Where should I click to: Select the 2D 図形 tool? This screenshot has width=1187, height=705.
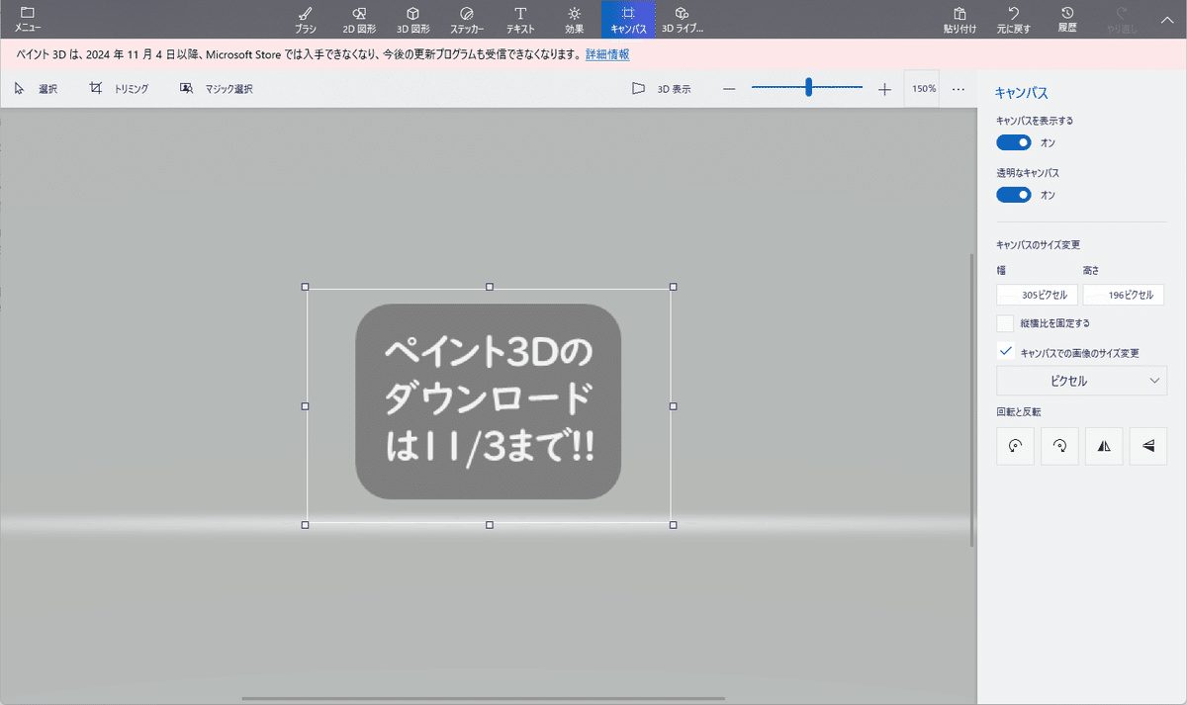tap(359, 20)
